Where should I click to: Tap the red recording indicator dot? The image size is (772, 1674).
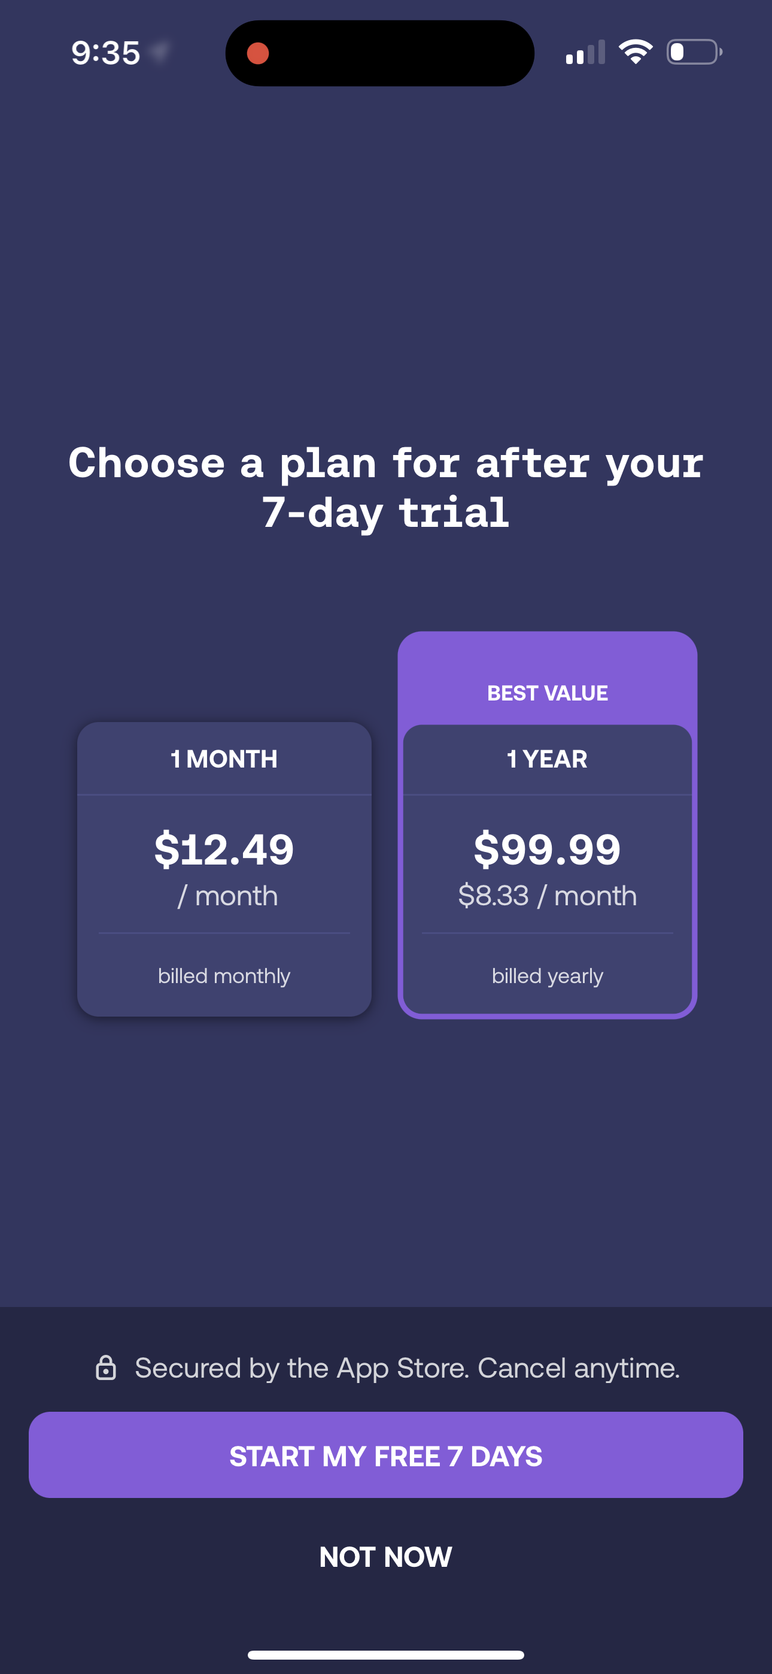[258, 53]
